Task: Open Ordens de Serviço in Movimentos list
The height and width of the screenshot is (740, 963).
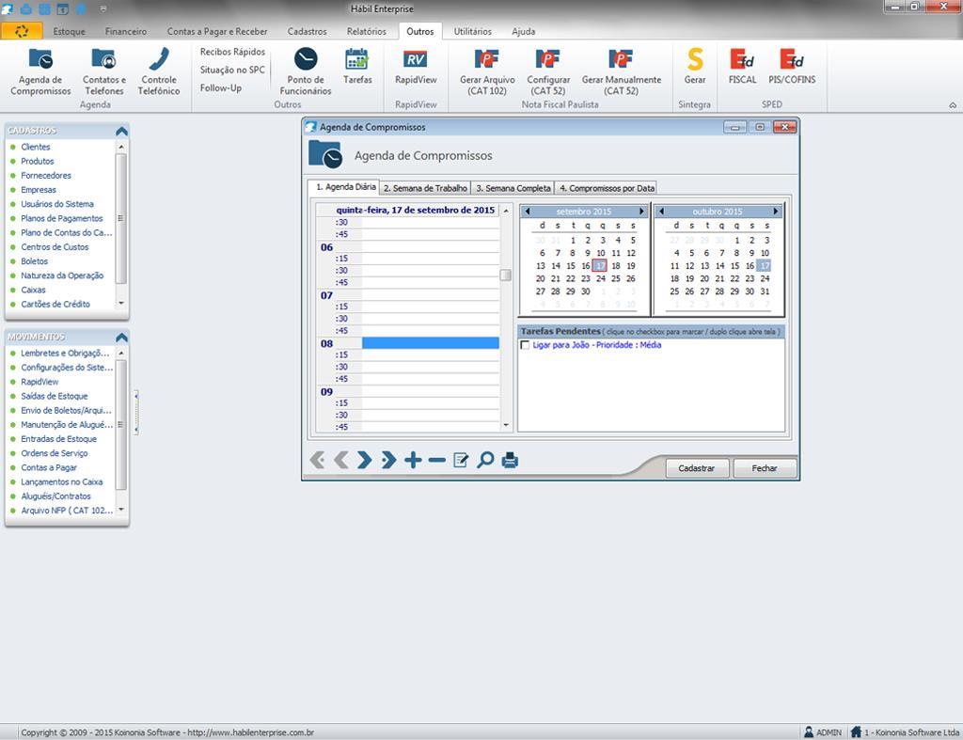Action: 54,453
